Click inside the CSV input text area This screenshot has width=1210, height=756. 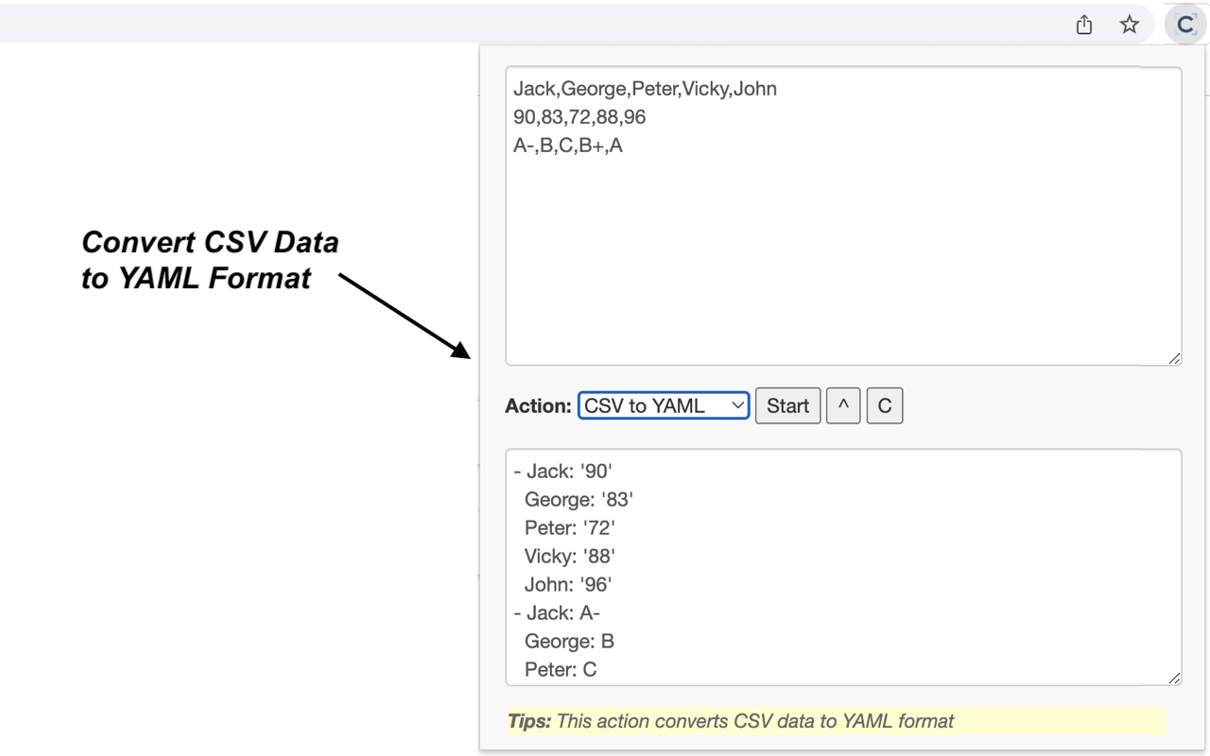(x=843, y=215)
